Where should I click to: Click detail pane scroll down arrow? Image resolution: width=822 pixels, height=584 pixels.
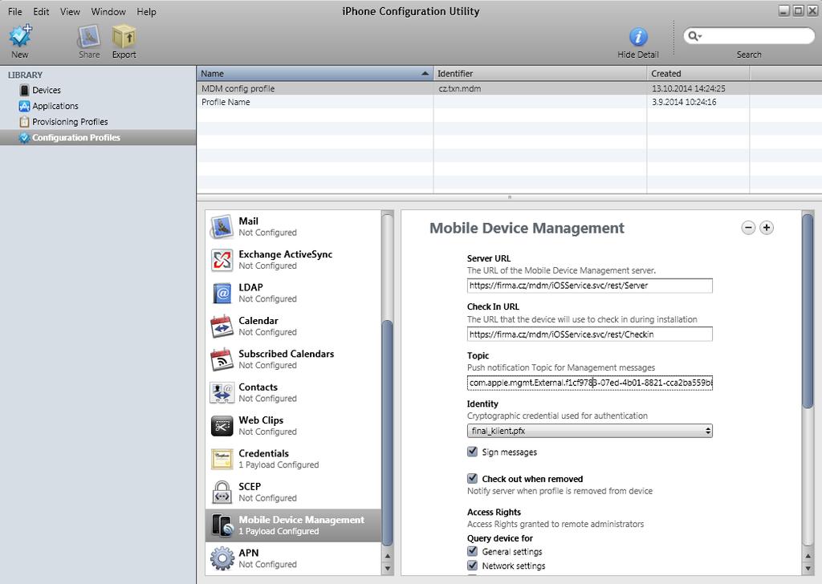(x=808, y=568)
